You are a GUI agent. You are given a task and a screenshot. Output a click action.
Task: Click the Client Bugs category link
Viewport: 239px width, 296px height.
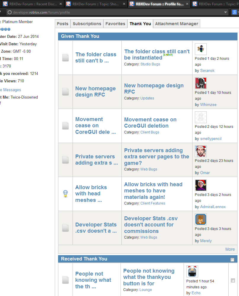[x=150, y=132]
